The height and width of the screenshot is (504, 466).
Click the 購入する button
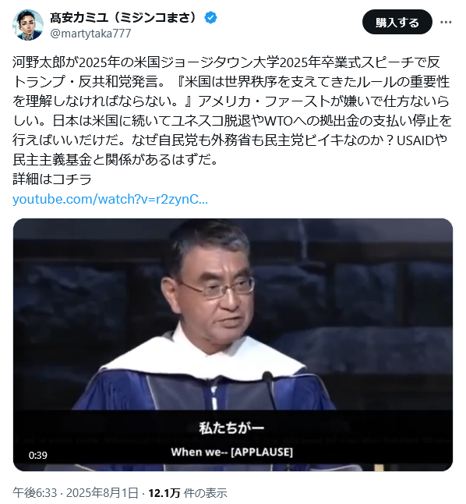pos(397,22)
